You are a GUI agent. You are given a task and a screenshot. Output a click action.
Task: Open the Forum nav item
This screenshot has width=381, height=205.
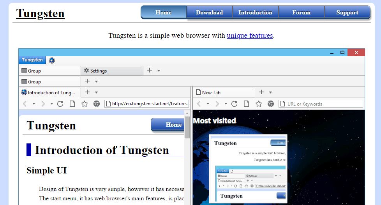pyautogui.click(x=301, y=12)
